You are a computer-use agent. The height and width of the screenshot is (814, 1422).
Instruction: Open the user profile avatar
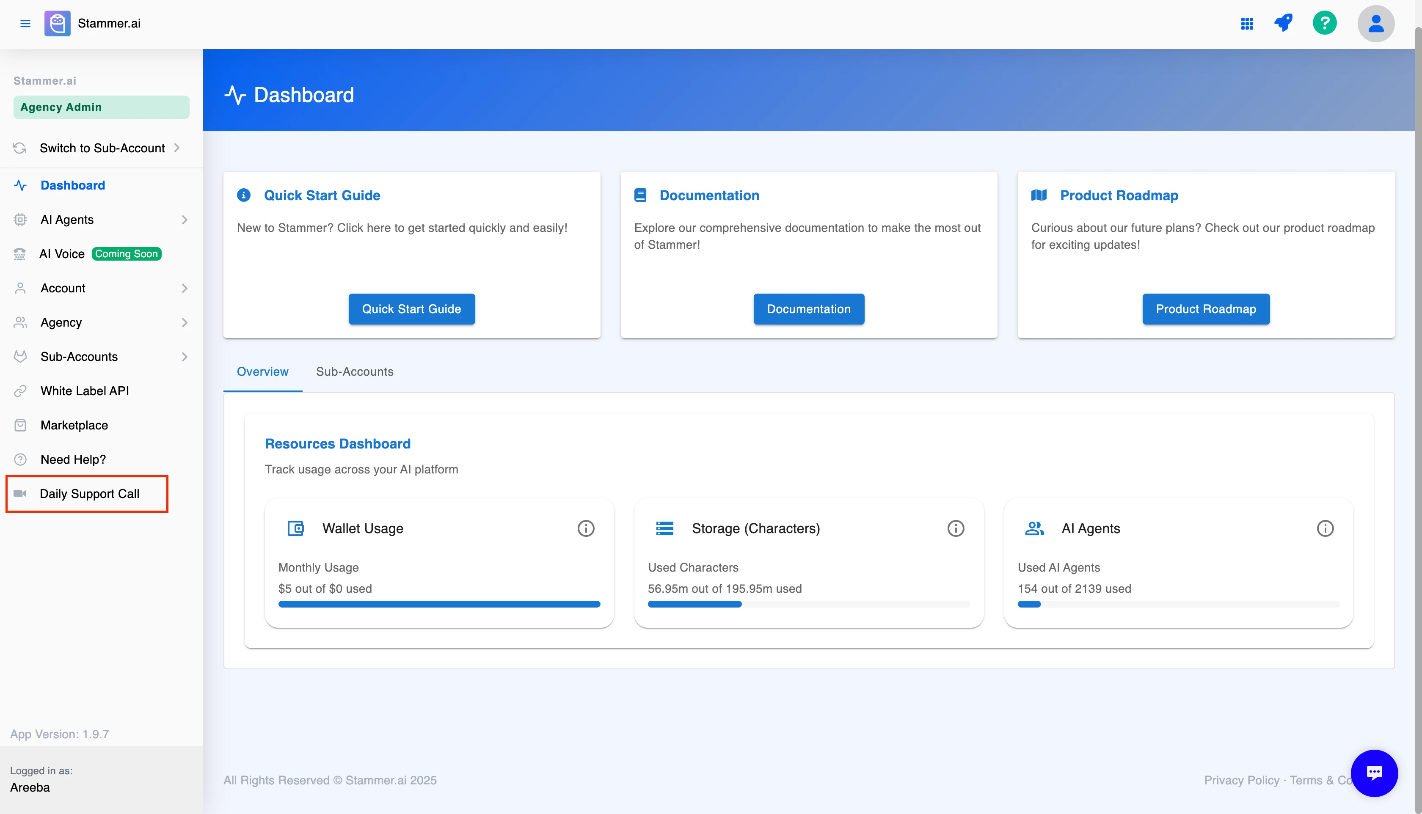tap(1375, 24)
